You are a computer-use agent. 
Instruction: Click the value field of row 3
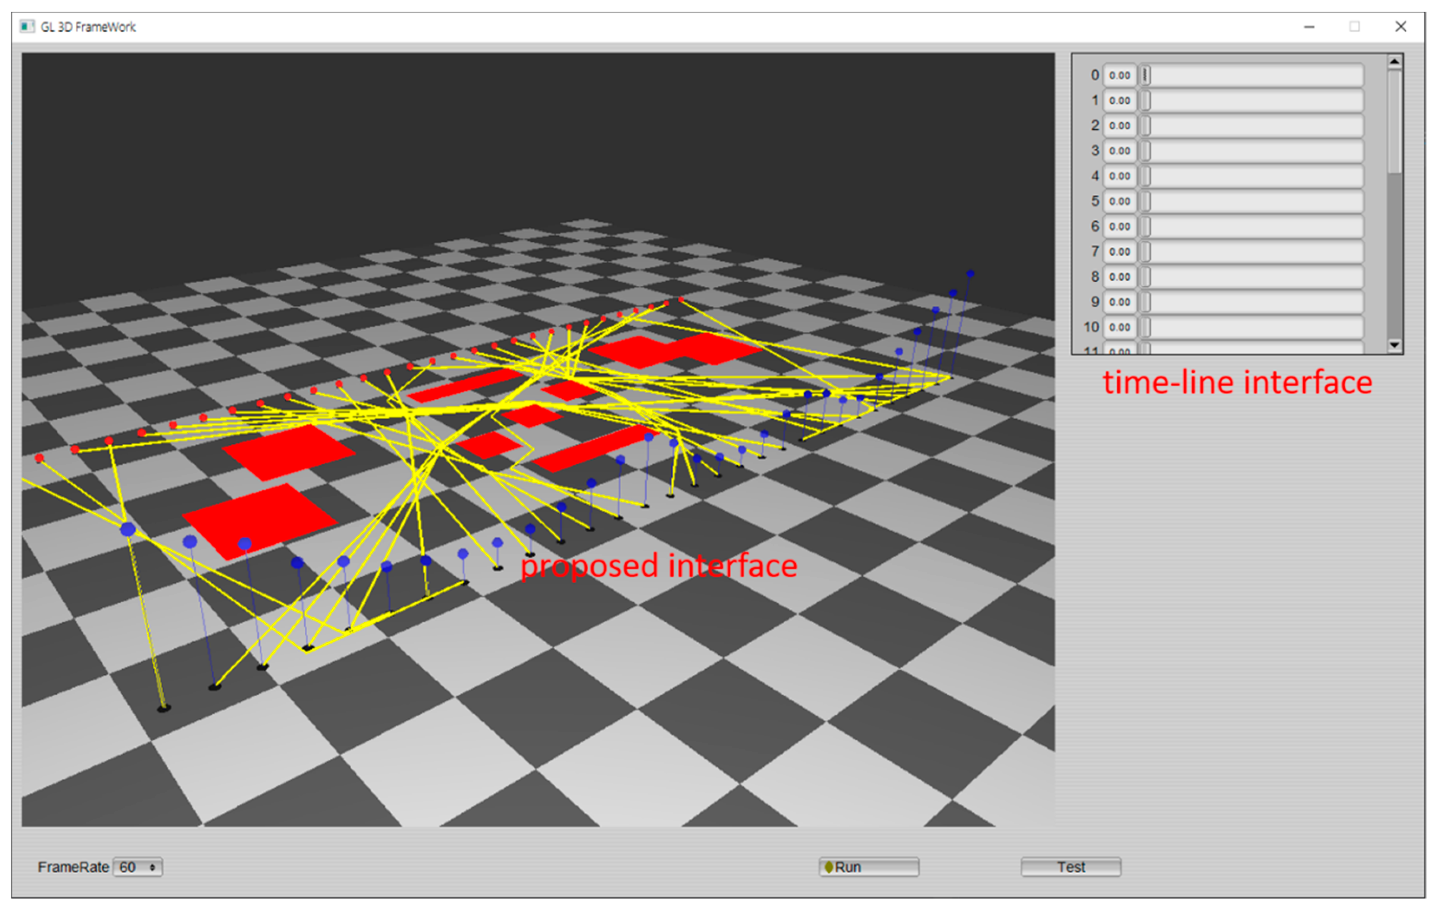pos(1119,151)
